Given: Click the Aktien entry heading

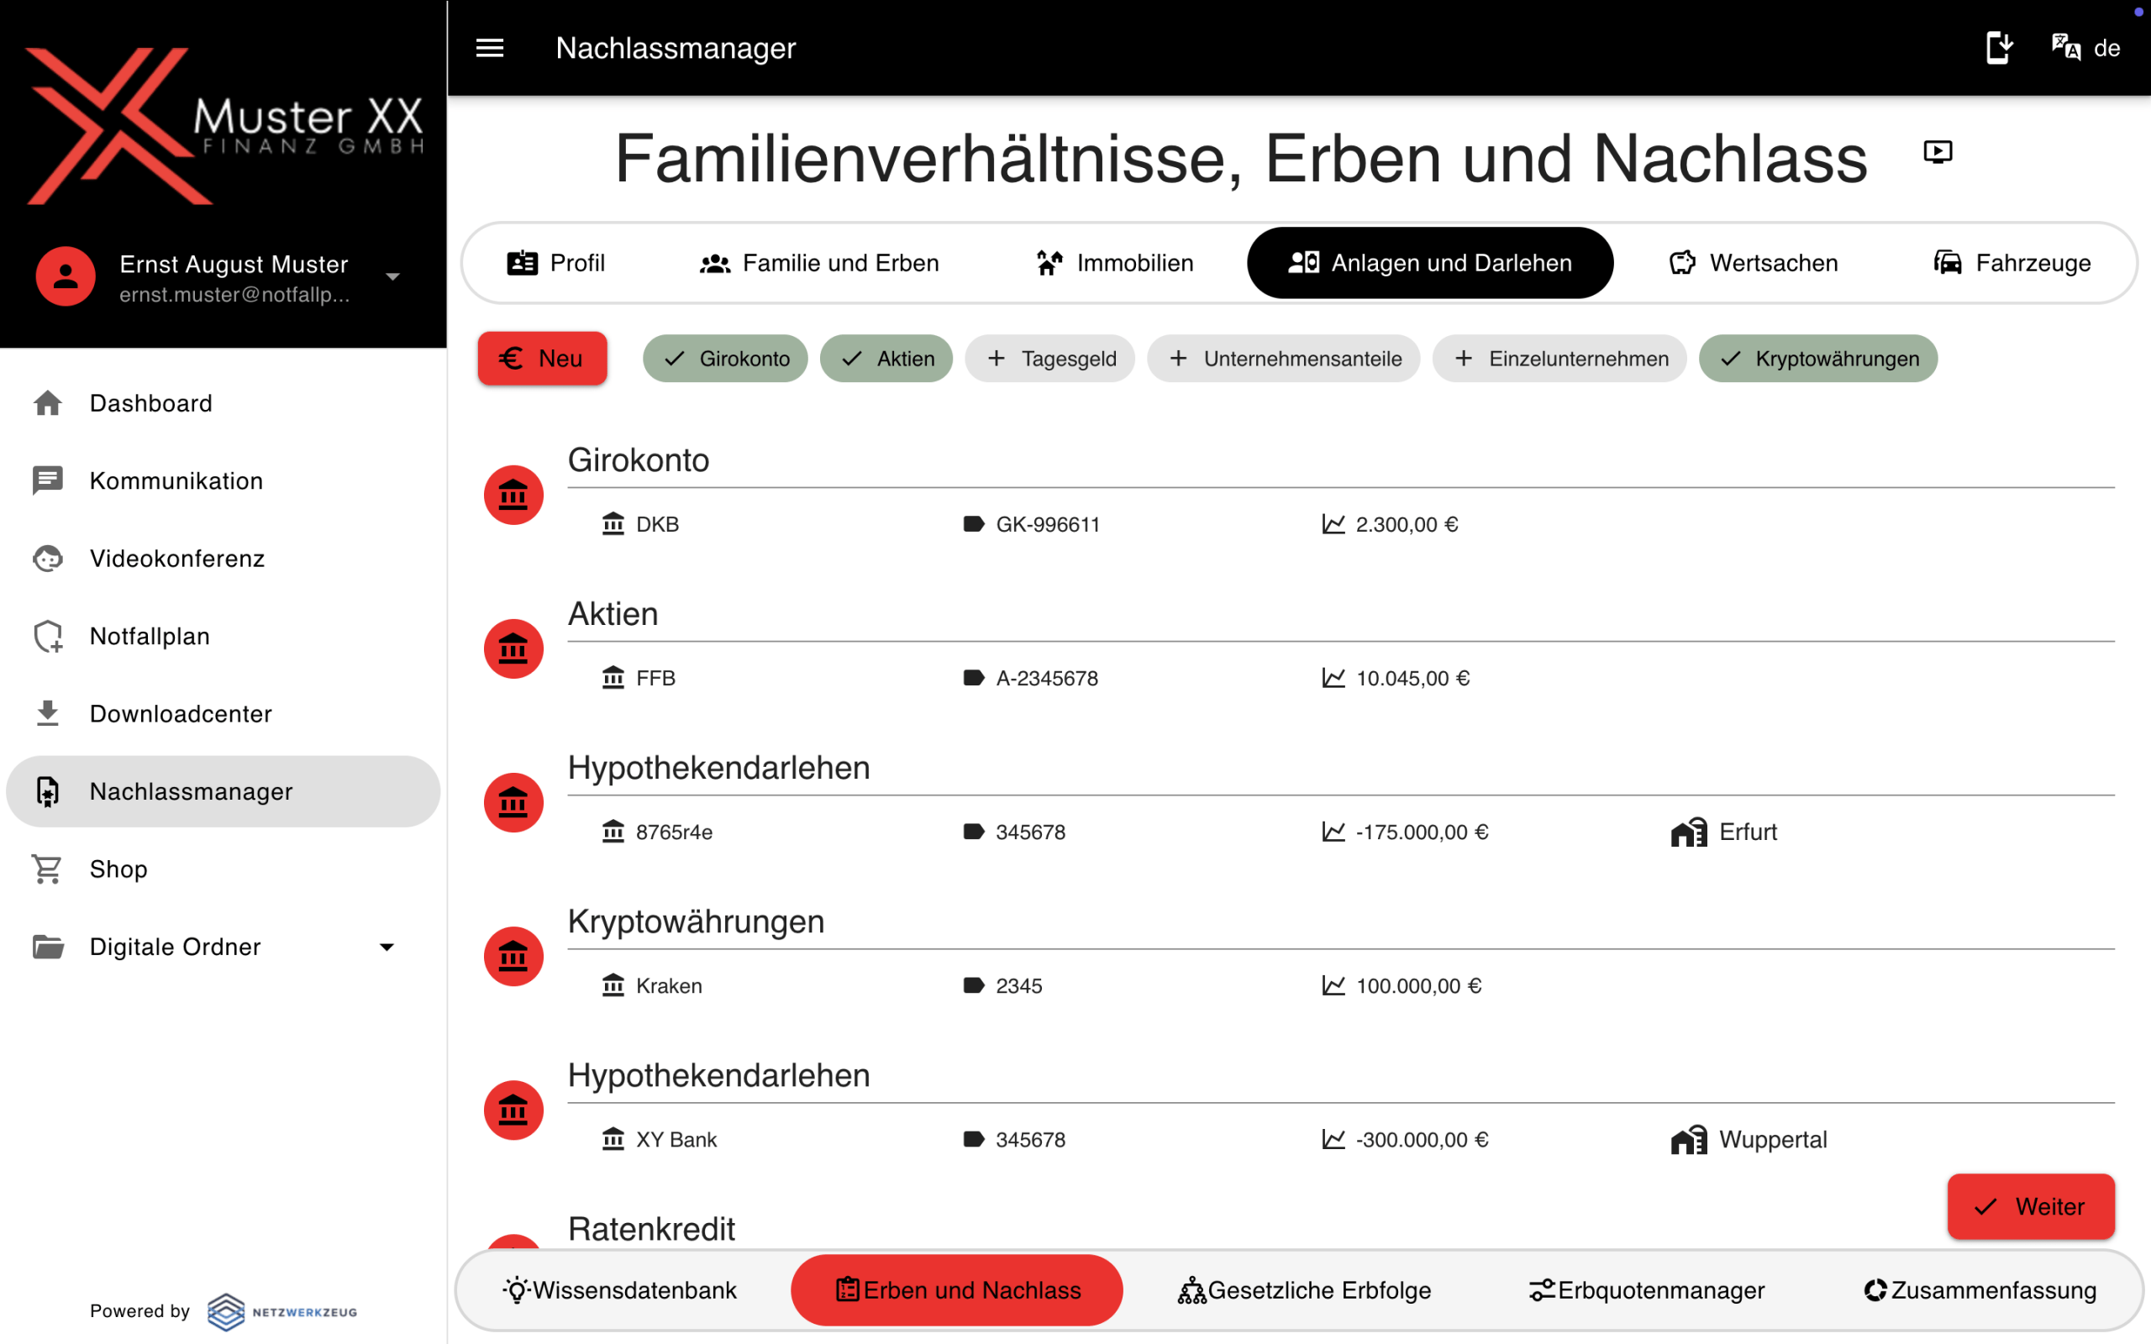Looking at the screenshot, I should (613, 614).
